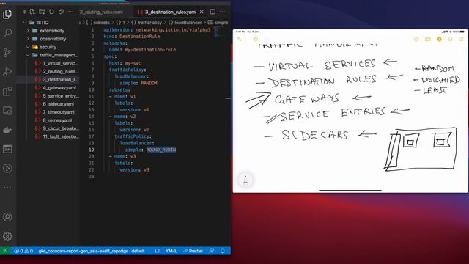
Task: Click the remote window indicator in status bar
Action: pyautogui.click(x=5, y=251)
